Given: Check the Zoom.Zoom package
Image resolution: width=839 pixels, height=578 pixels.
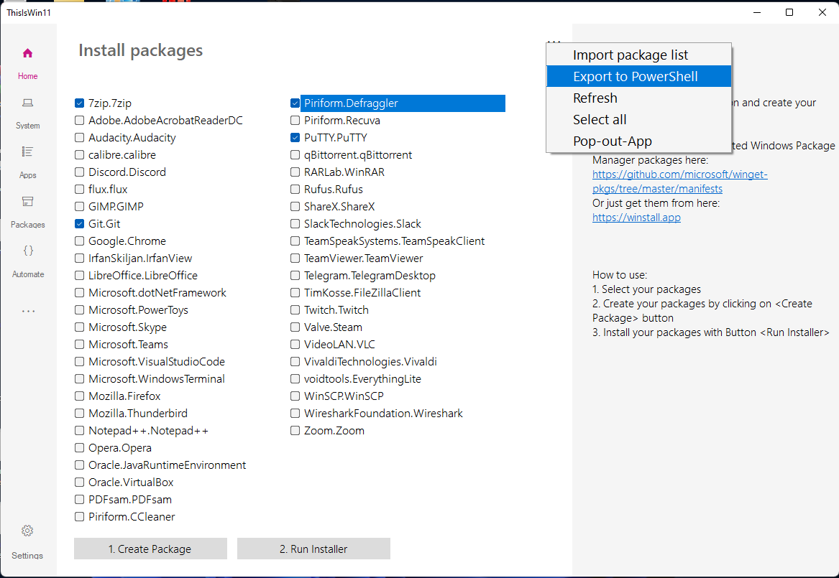Looking at the screenshot, I should (295, 430).
